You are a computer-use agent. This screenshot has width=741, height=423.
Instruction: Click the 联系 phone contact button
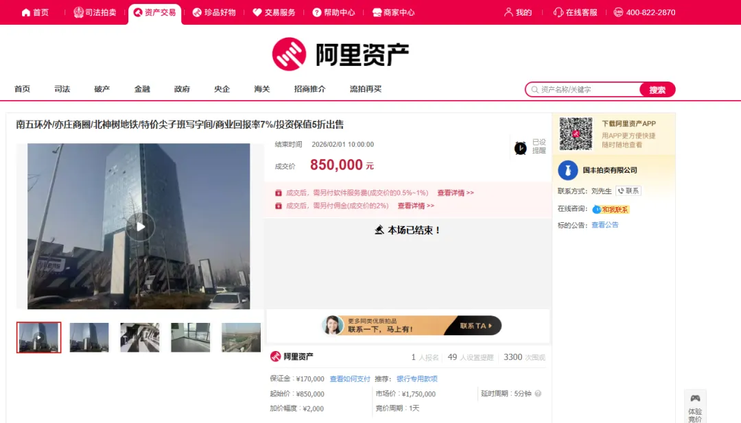[x=628, y=191]
